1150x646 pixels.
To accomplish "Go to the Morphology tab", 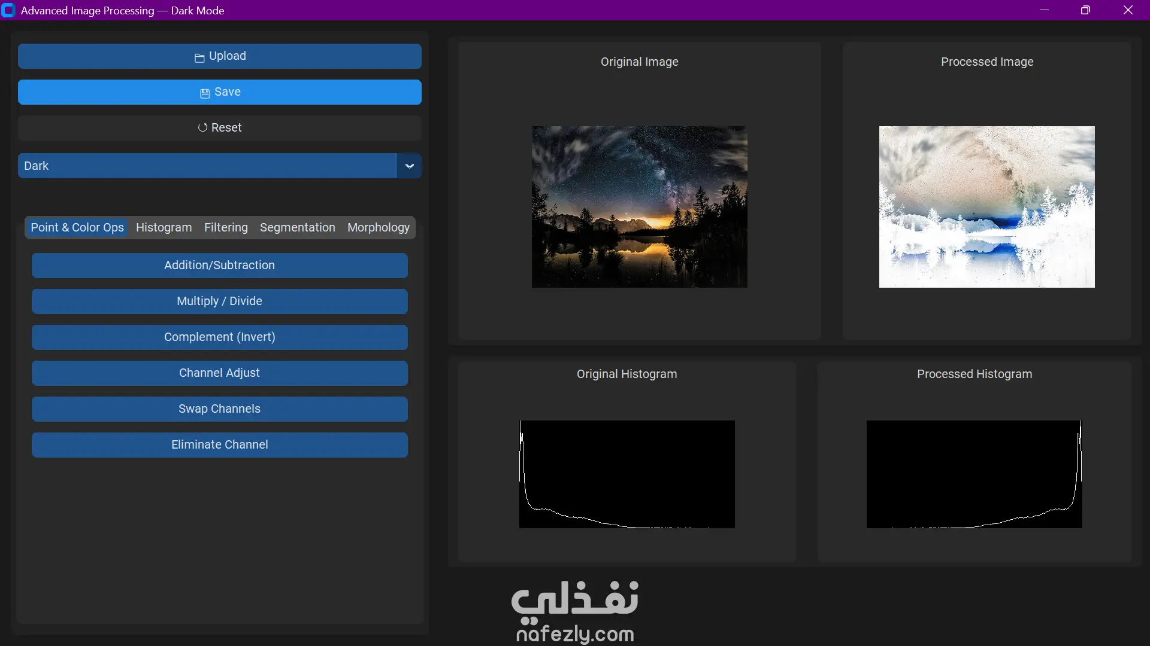I will [x=378, y=228].
